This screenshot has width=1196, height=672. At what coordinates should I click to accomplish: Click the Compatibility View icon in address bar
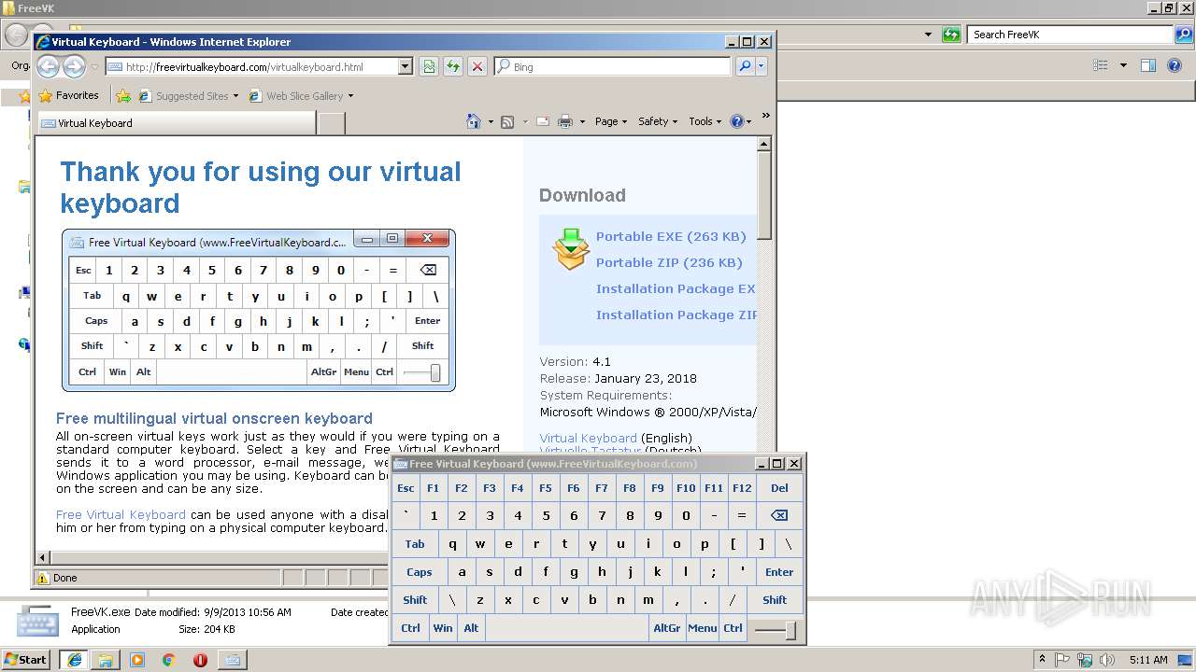coord(429,66)
